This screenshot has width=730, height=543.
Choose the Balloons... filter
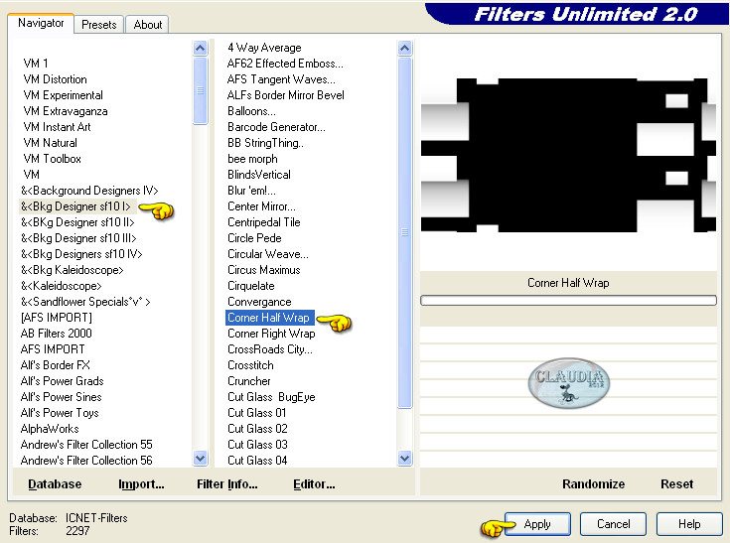pyautogui.click(x=251, y=111)
